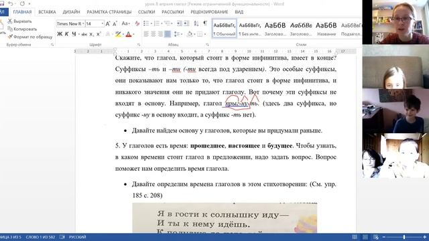Open the ВИД ribbon tab
Image resolution: width=429 pixels, height=241 pixels.
(x=239, y=12)
